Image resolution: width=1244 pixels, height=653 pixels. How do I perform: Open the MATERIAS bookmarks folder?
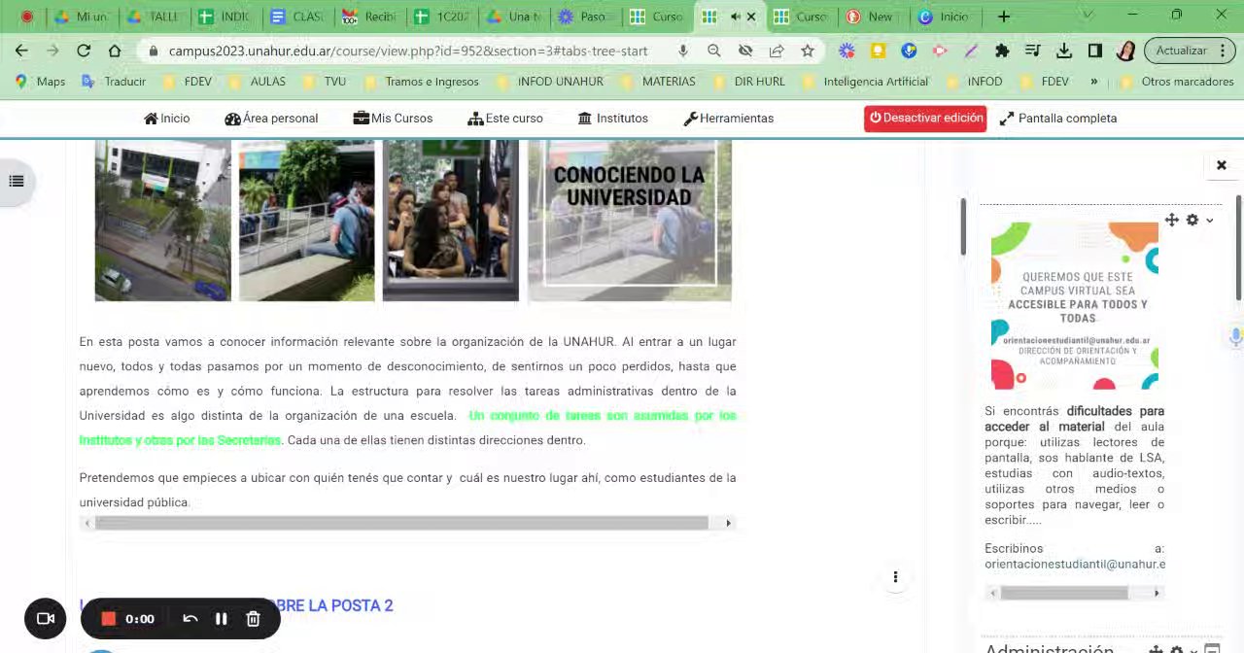coord(658,82)
